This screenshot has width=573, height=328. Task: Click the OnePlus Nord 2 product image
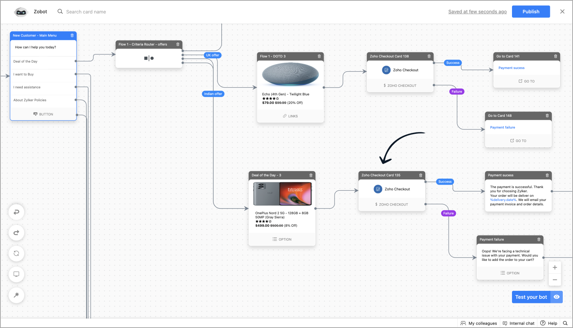point(283,194)
